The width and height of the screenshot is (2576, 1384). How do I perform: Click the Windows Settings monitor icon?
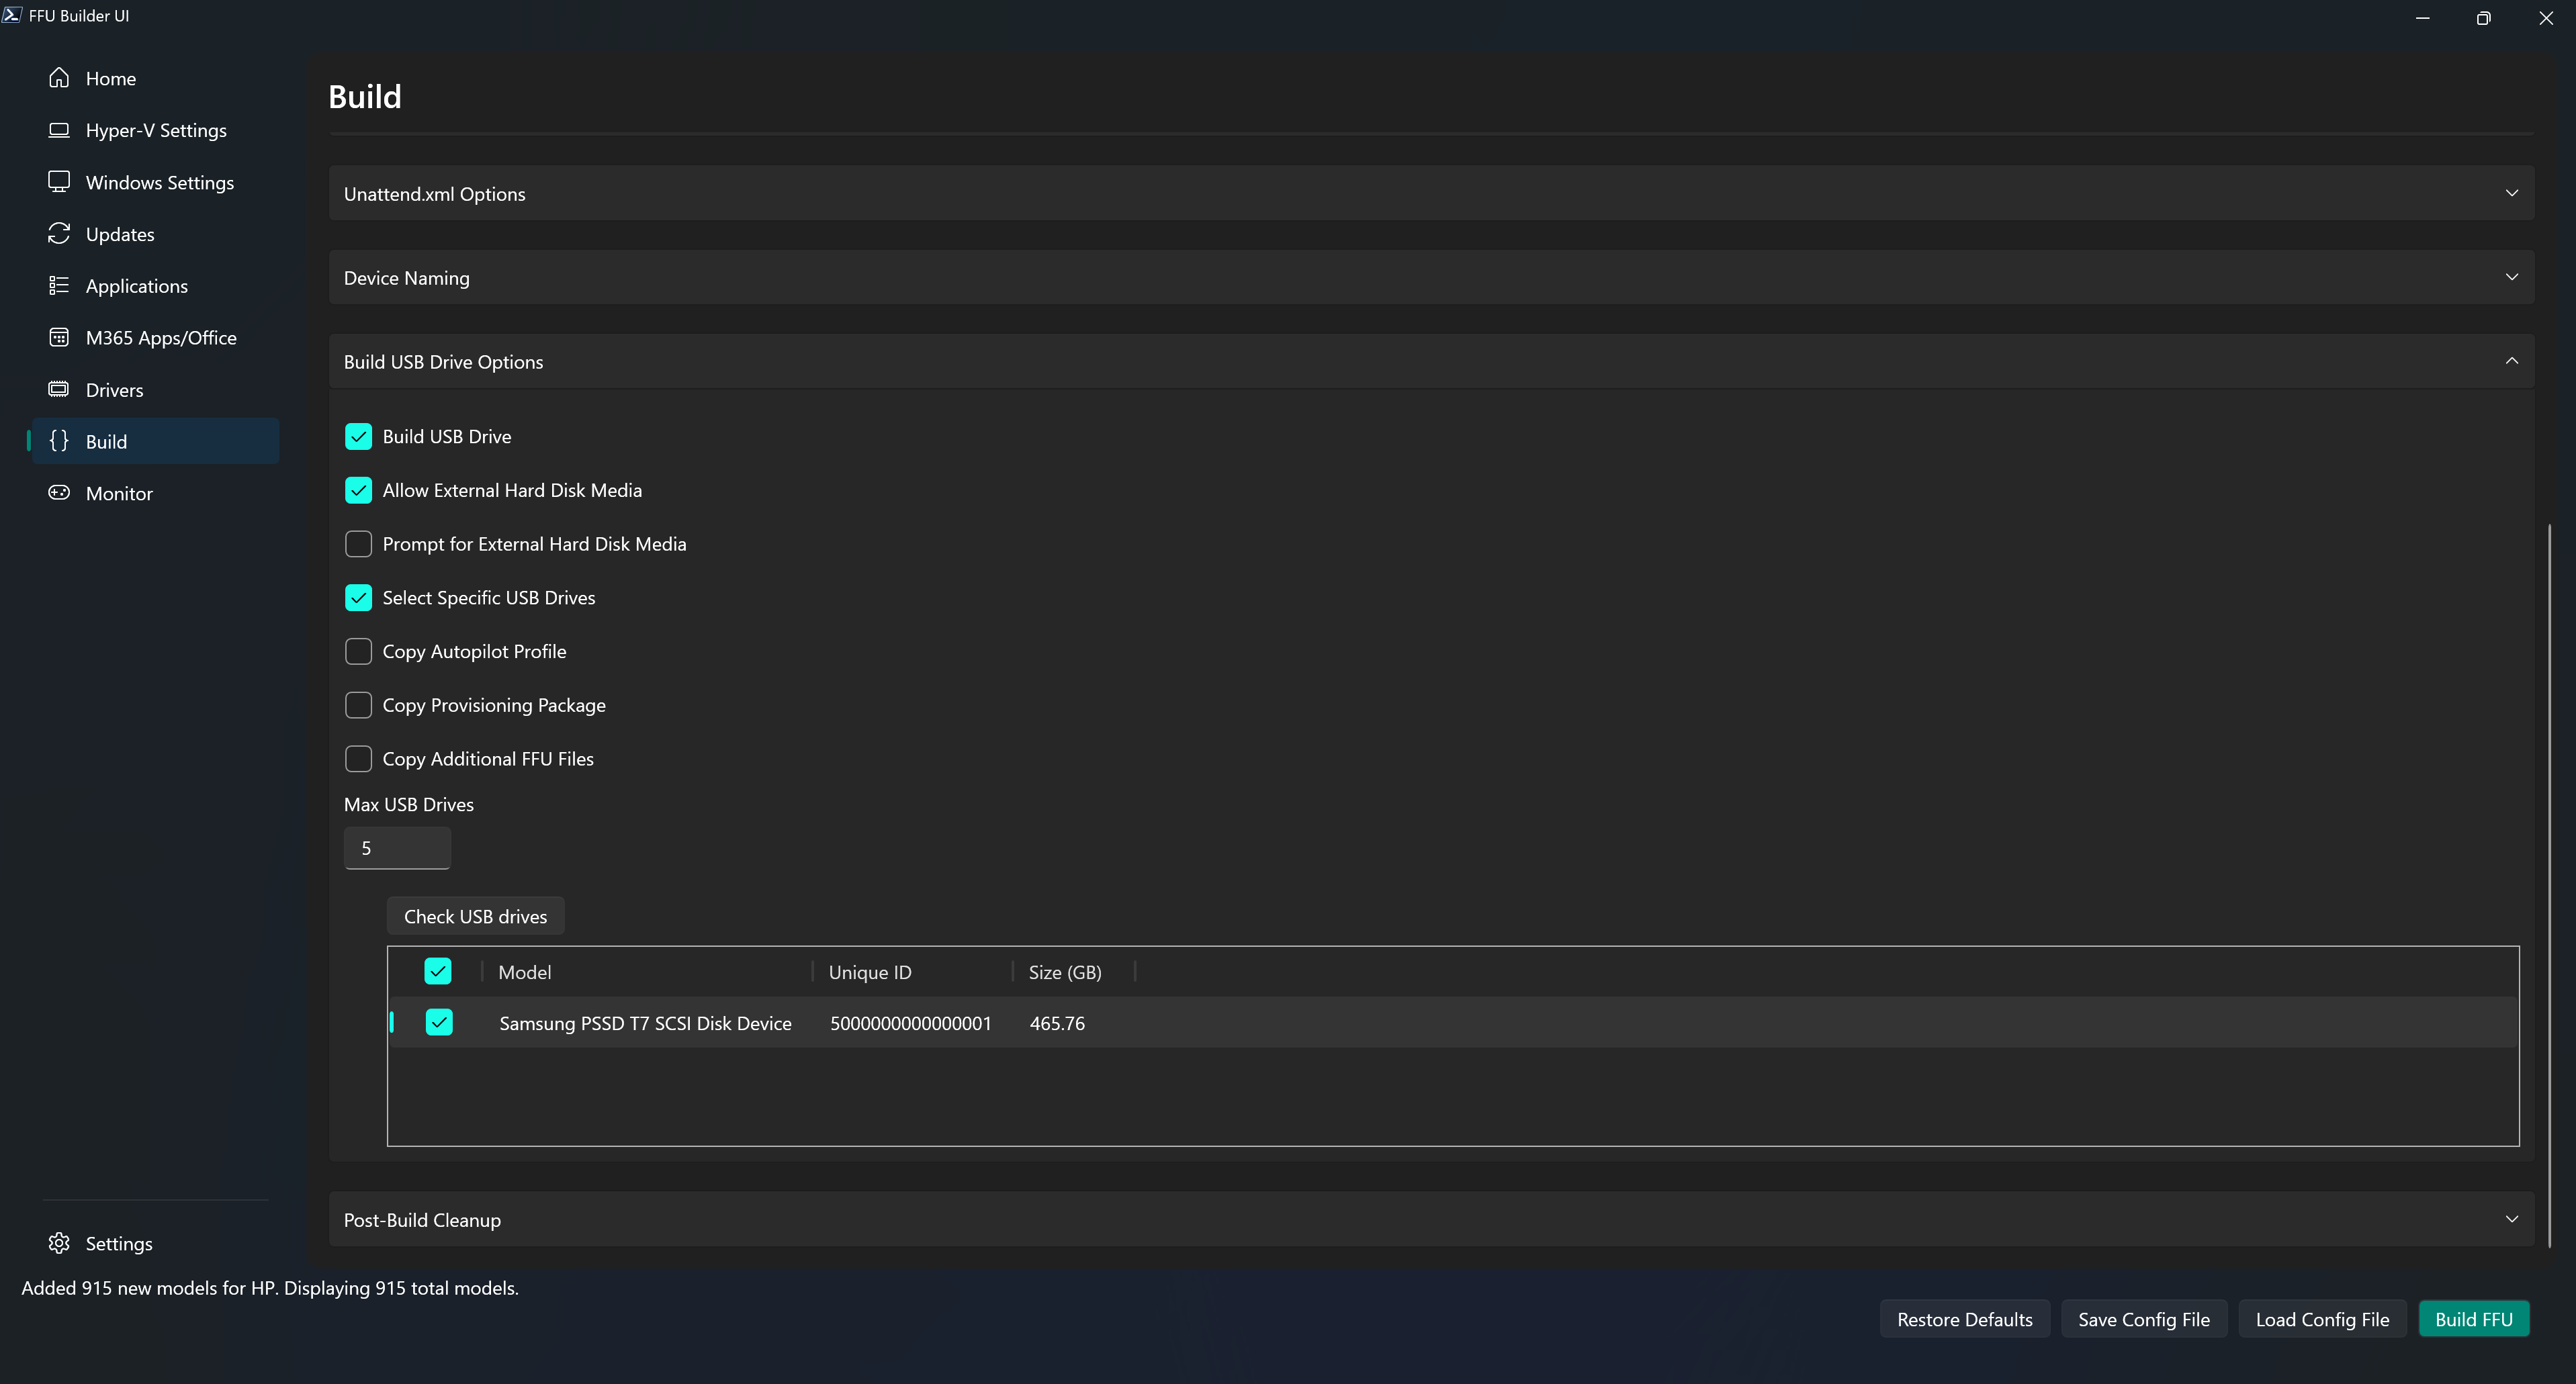coord(59,182)
